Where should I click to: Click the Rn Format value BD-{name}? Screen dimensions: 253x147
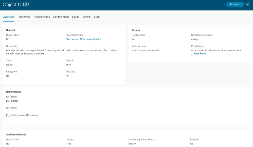pos(12,101)
